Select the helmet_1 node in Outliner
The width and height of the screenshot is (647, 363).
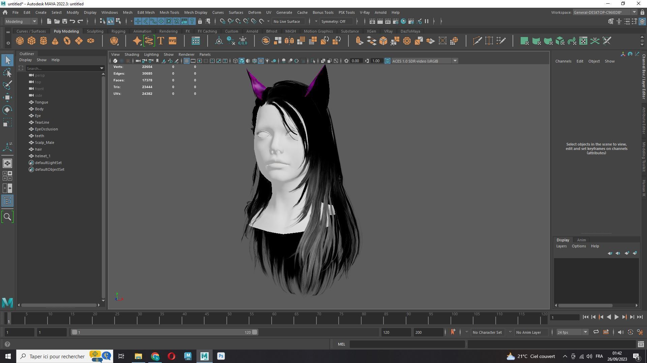[42, 156]
